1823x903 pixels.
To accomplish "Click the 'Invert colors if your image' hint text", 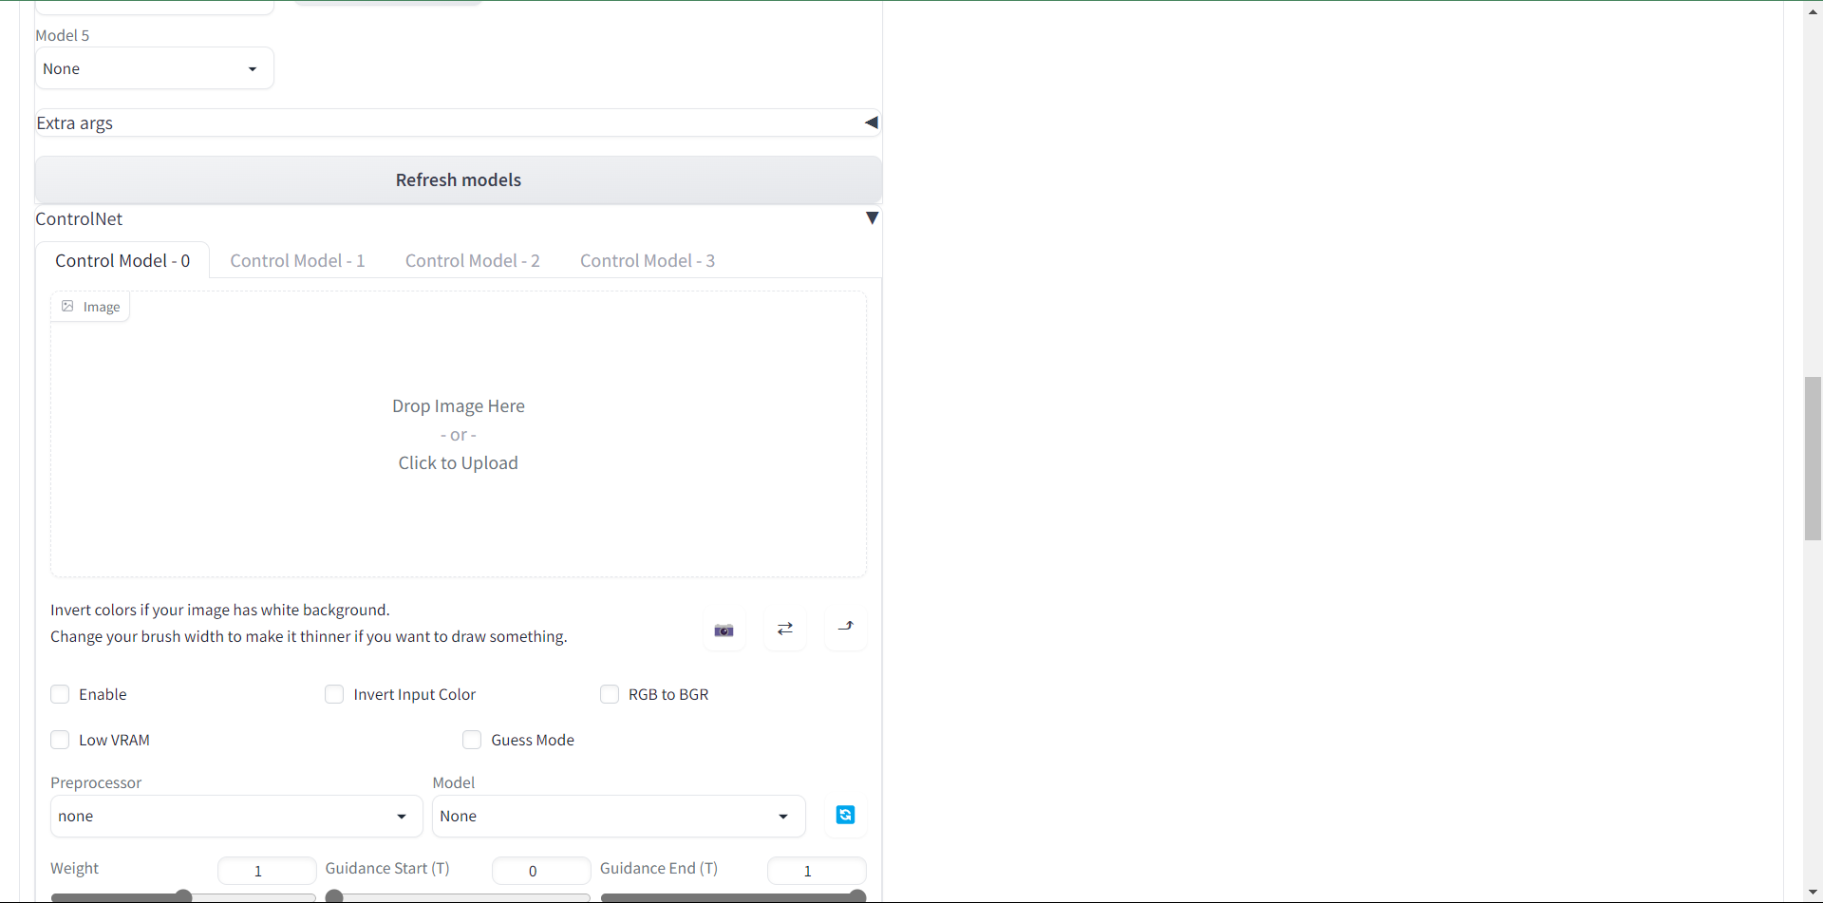I will 220,610.
